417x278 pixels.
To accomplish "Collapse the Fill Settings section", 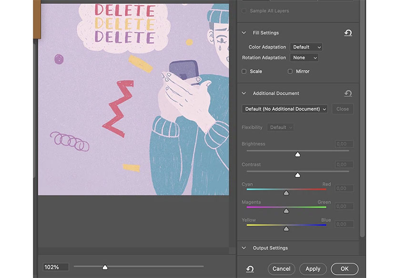I will tap(244, 33).
